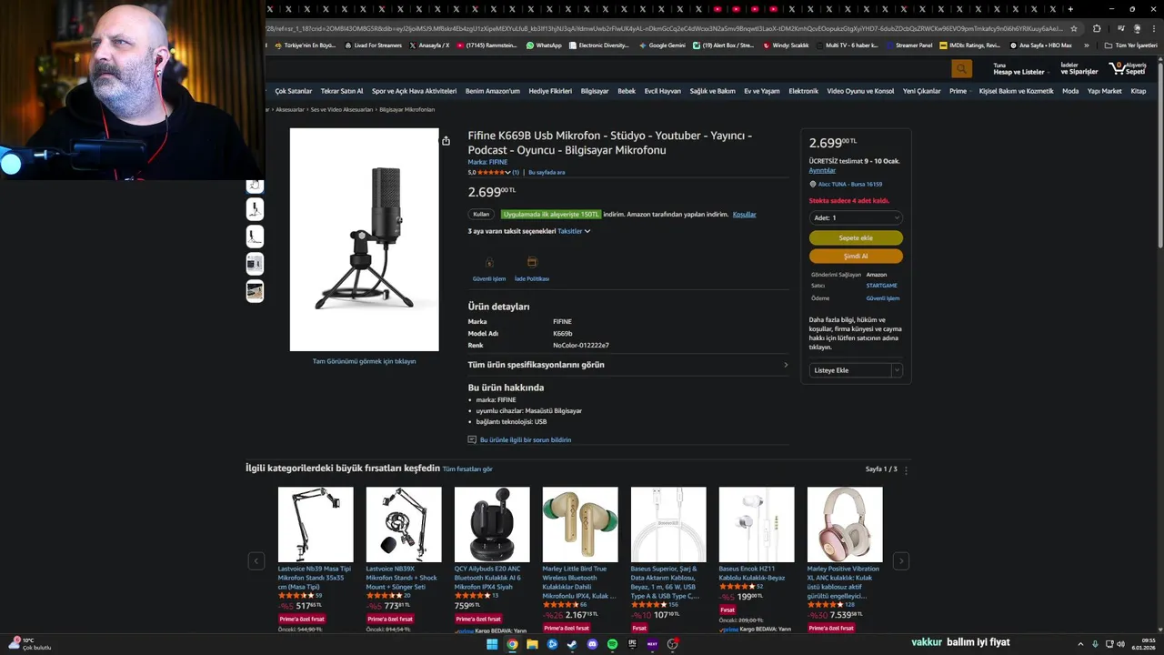Image resolution: width=1164 pixels, height=655 pixels.
Task: Open the Ayrıntılar delivery details link
Action: (822, 170)
